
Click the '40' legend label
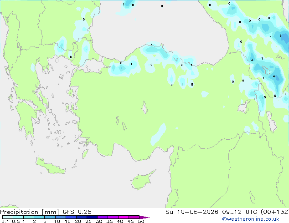coord(120,221)
